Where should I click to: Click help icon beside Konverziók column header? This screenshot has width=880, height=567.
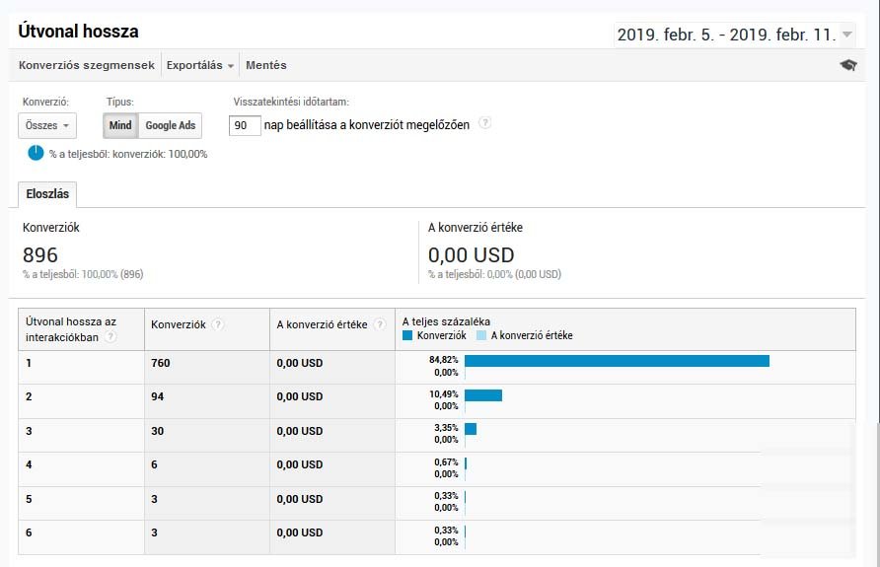pos(217,324)
